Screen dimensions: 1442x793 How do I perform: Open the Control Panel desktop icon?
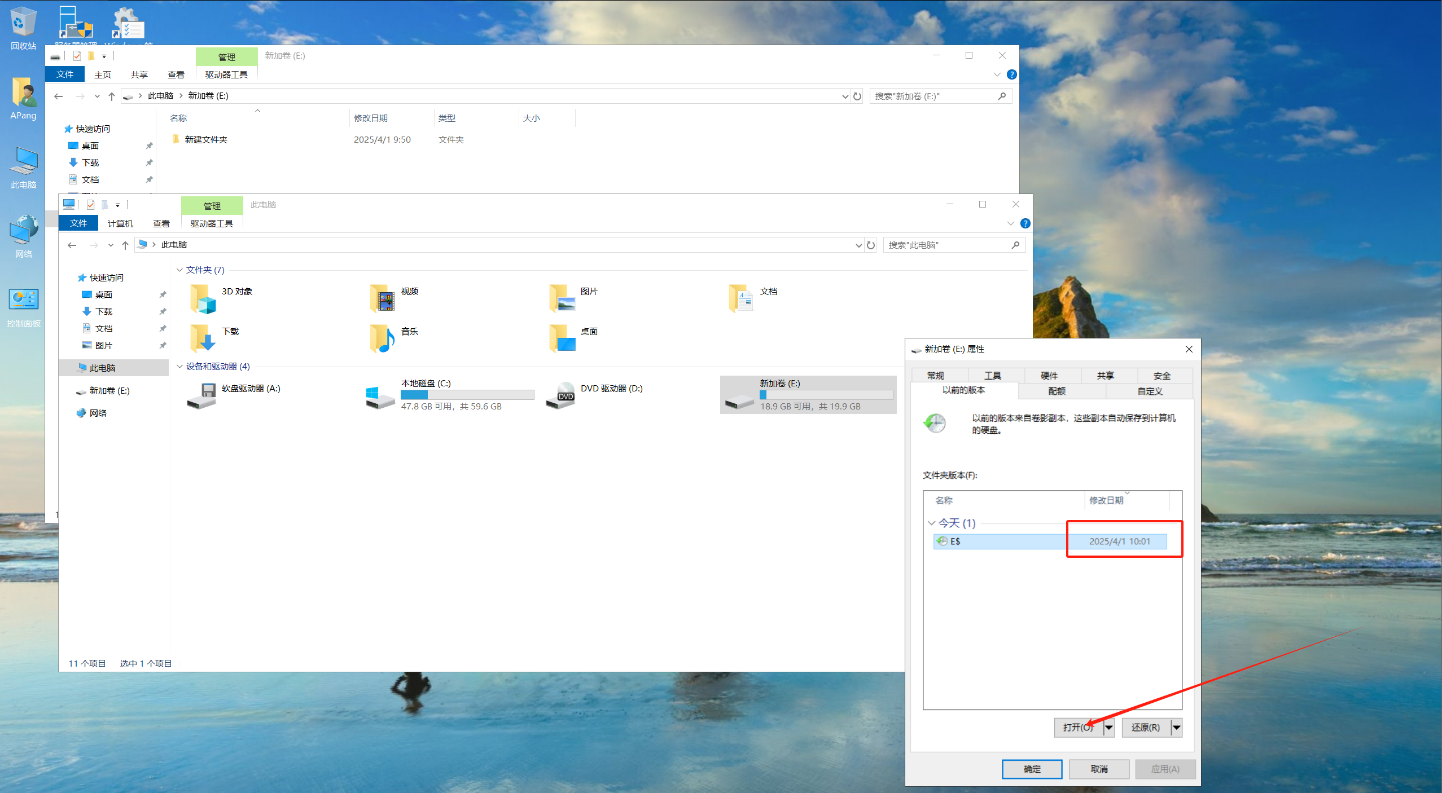coord(23,300)
